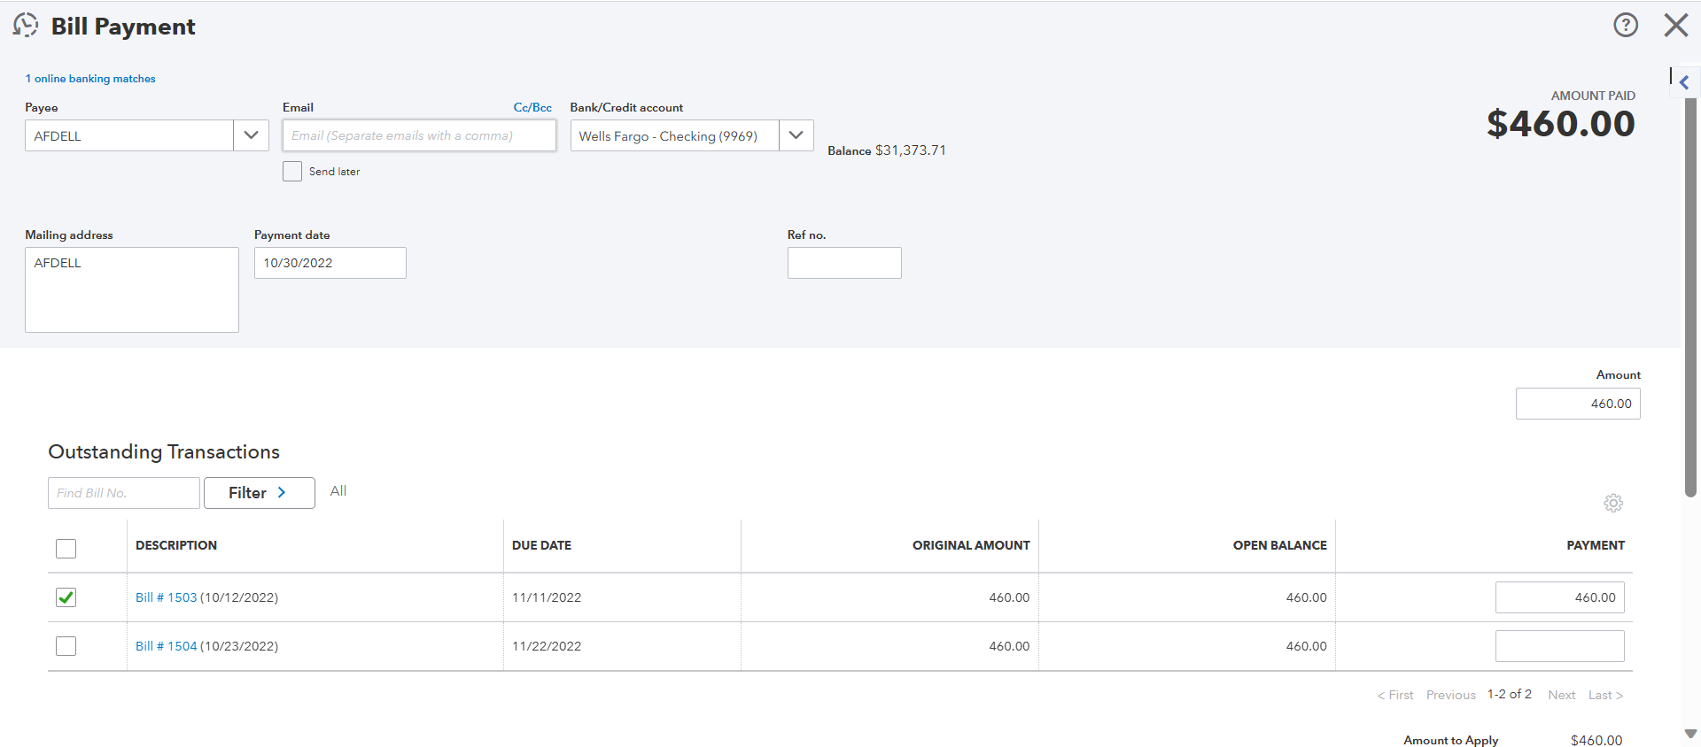The image size is (1701, 747).
Task: Open the Payee dropdown arrow
Action: (251, 135)
